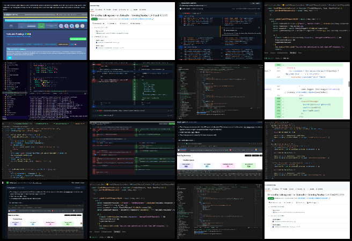352x241 pixels.
Task: Open second-row red and green diff thumbnail
Action: tap(131, 89)
